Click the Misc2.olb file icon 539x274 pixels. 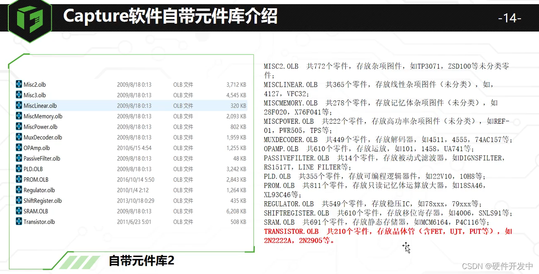pos(19,84)
